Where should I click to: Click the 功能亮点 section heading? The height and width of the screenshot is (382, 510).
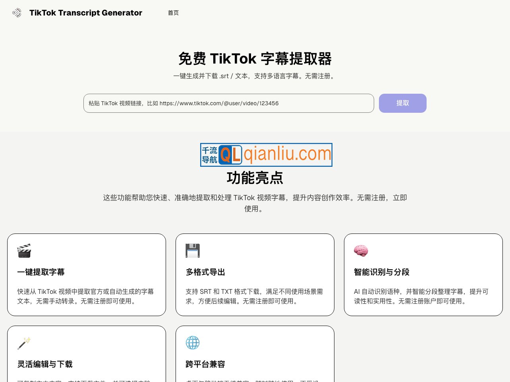[x=255, y=178]
